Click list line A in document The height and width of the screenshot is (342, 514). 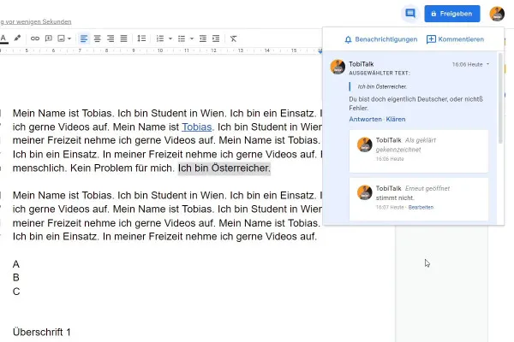point(16,264)
